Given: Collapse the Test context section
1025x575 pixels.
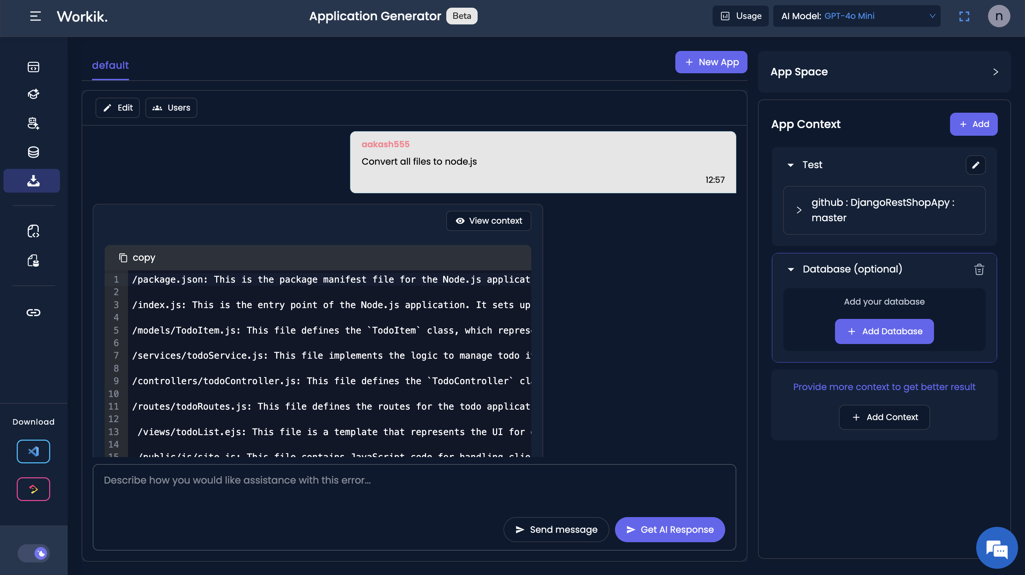Looking at the screenshot, I should pos(791,165).
